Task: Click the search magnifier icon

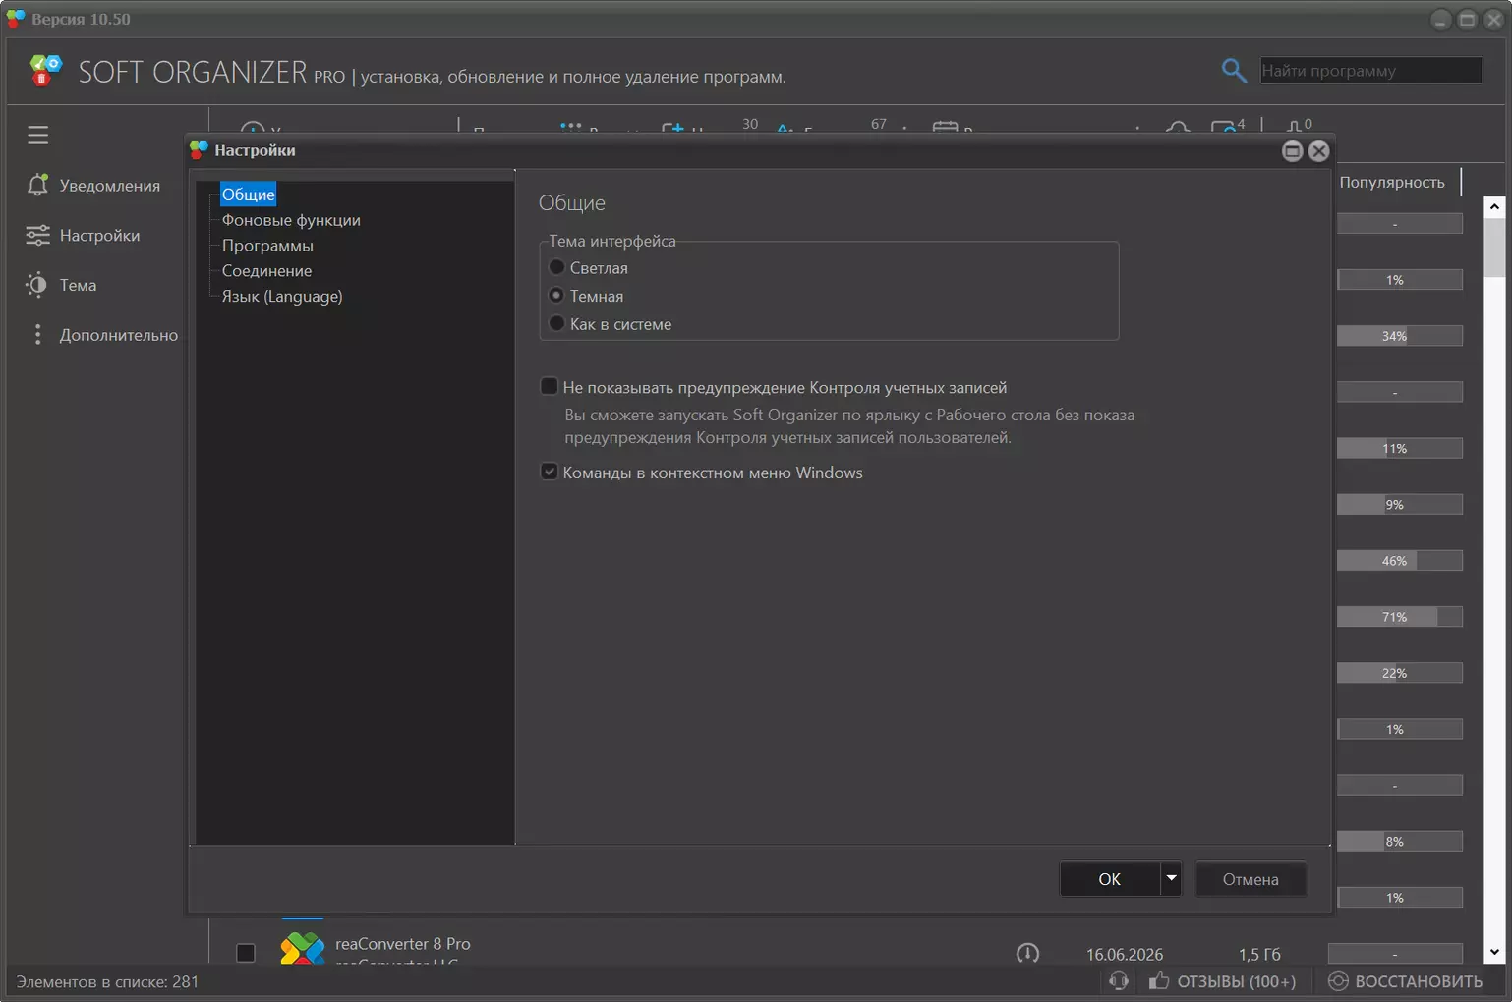Action: point(1234,70)
